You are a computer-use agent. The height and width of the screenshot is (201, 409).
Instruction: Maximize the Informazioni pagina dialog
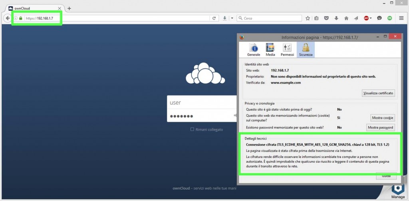385,37
